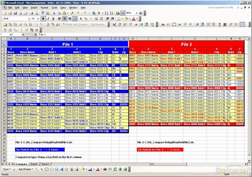Click the Save icon in the toolbar

pos(15,13)
